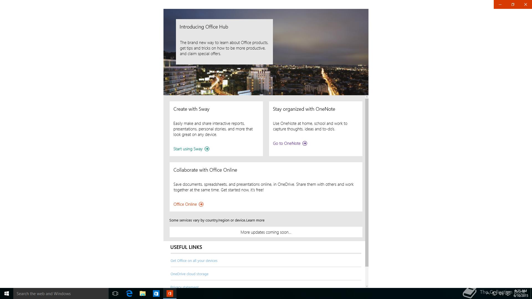
Task: Select the Office Hub taskbar icon
Action: pyautogui.click(x=170, y=293)
